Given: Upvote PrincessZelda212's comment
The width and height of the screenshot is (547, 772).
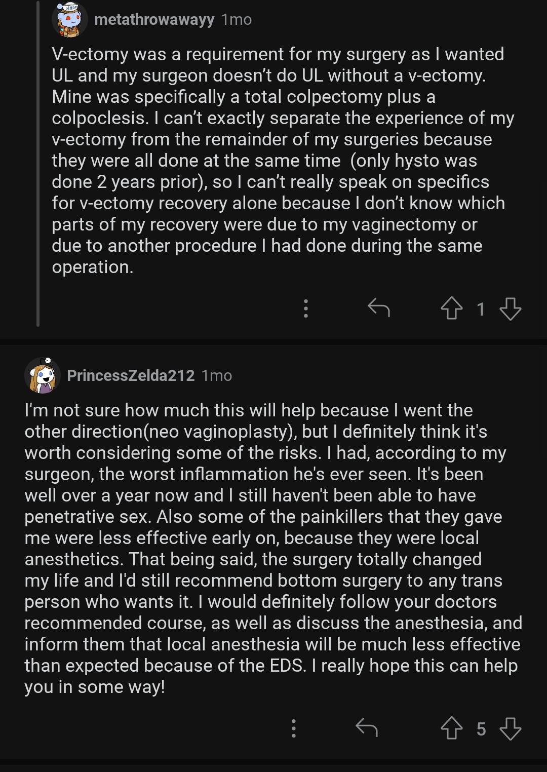Looking at the screenshot, I should click(x=451, y=728).
